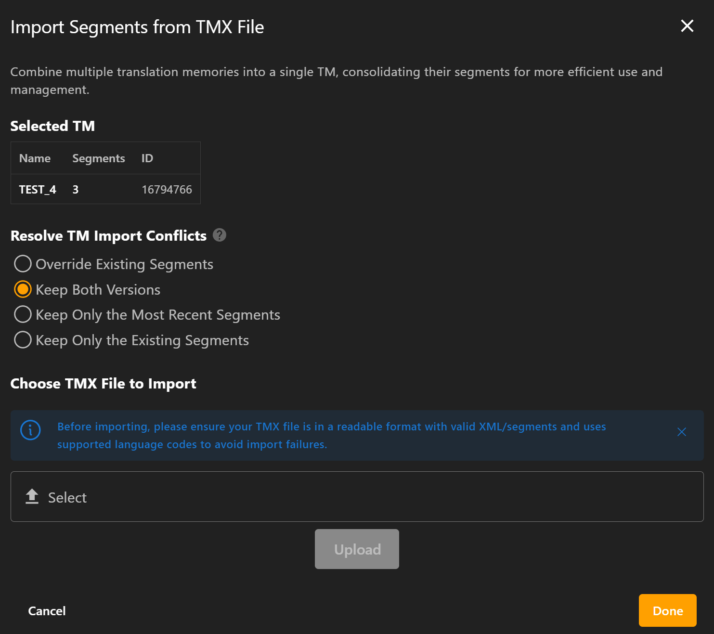Close the Import Segments dialog with X
Viewport: 714px width, 634px height.
click(687, 26)
